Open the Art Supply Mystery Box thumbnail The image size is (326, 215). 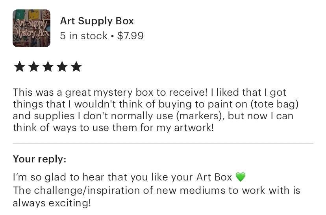(31, 28)
